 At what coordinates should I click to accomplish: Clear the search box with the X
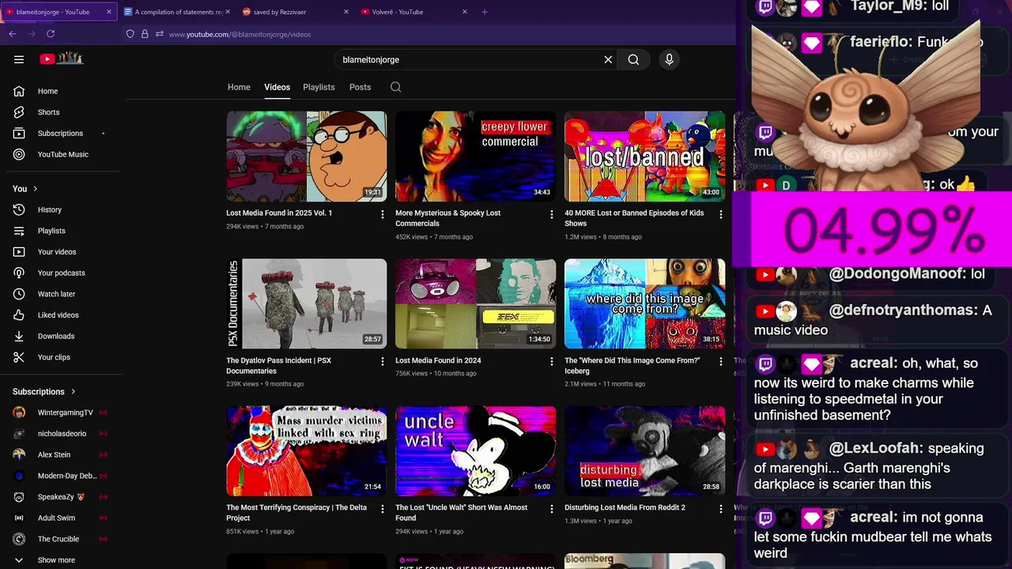(608, 59)
